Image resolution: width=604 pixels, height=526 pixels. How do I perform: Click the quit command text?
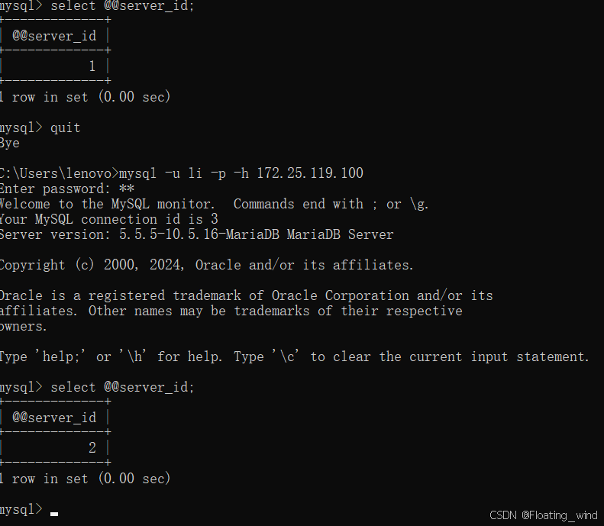(65, 127)
